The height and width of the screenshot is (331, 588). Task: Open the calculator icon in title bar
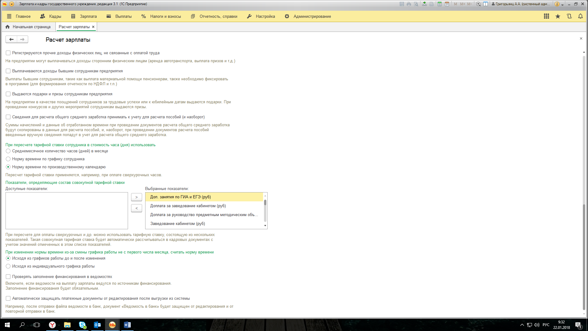coord(439,4)
